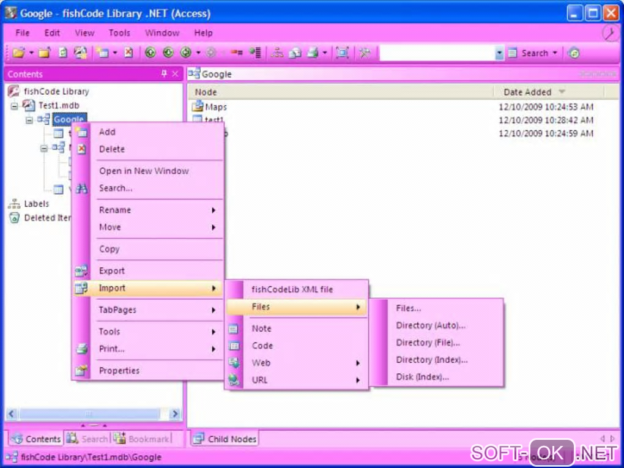Open the Web submenu under Import
The width and height of the screenshot is (624, 468).
point(297,363)
